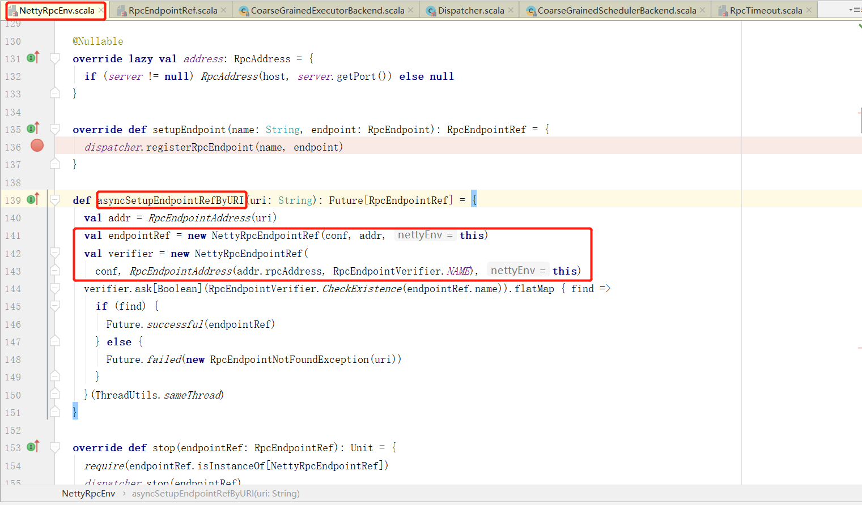Click RpcEndpointNotFoundException on line 148
Image resolution: width=862 pixels, height=505 pixels.
pos(289,360)
